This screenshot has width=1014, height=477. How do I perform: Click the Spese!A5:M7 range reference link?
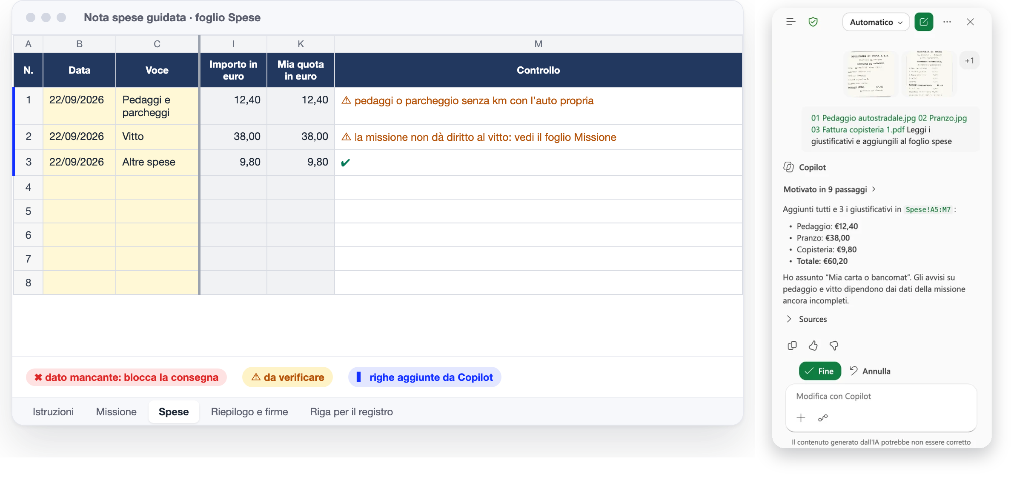928,209
